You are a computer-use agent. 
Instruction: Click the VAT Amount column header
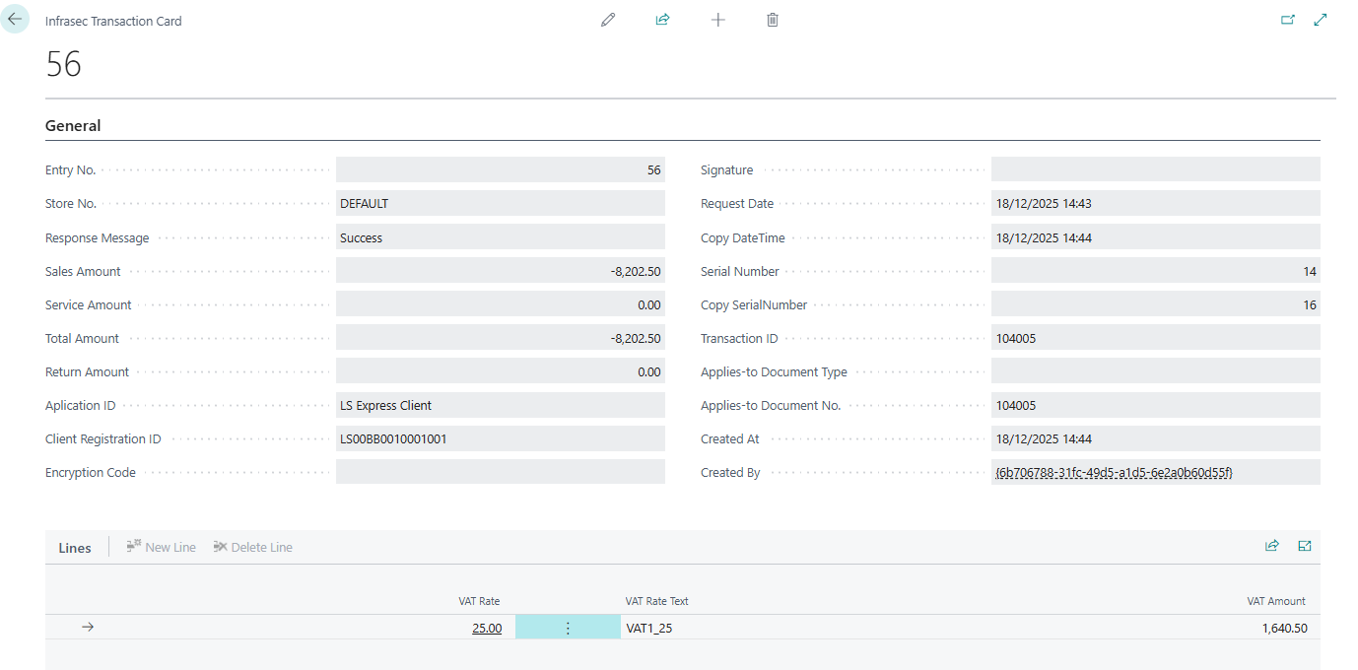1276,601
